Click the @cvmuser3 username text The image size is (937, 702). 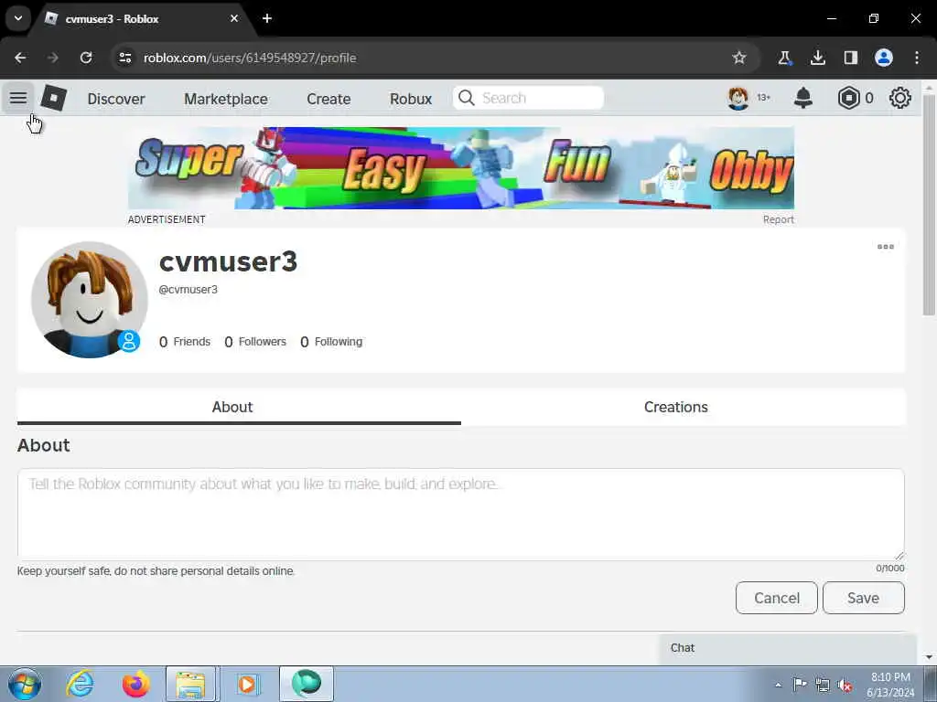pyautogui.click(x=188, y=290)
